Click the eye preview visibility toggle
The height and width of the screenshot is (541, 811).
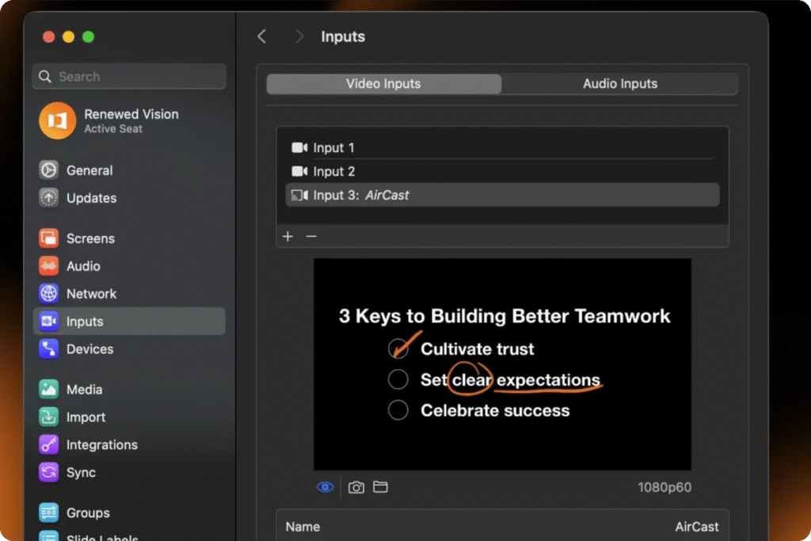pyautogui.click(x=325, y=487)
